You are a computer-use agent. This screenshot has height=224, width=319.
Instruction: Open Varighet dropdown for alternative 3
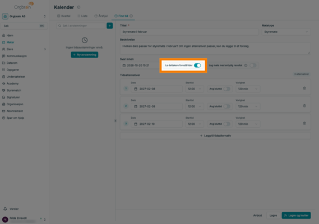click(x=248, y=124)
